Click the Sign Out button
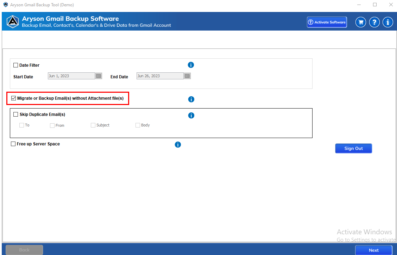The width and height of the screenshot is (397, 255). (x=353, y=148)
